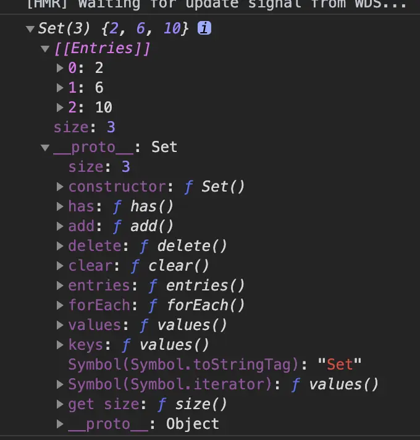Expand the entries() function property
The image size is (420, 440).
(x=60, y=286)
